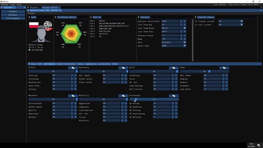The height and width of the screenshot is (148, 263).
Task: Randomize the Power attributes with dice button
Action: [224, 68]
